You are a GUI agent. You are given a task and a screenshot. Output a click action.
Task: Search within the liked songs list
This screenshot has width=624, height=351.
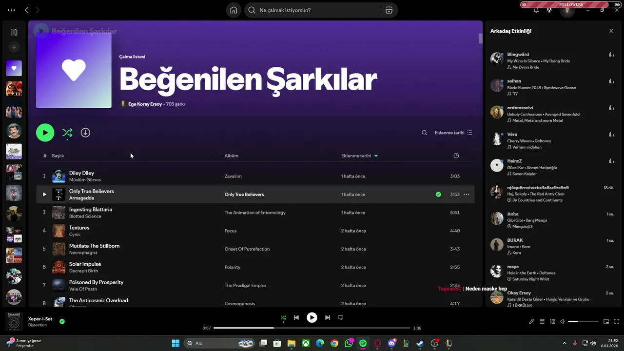[x=424, y=133]
